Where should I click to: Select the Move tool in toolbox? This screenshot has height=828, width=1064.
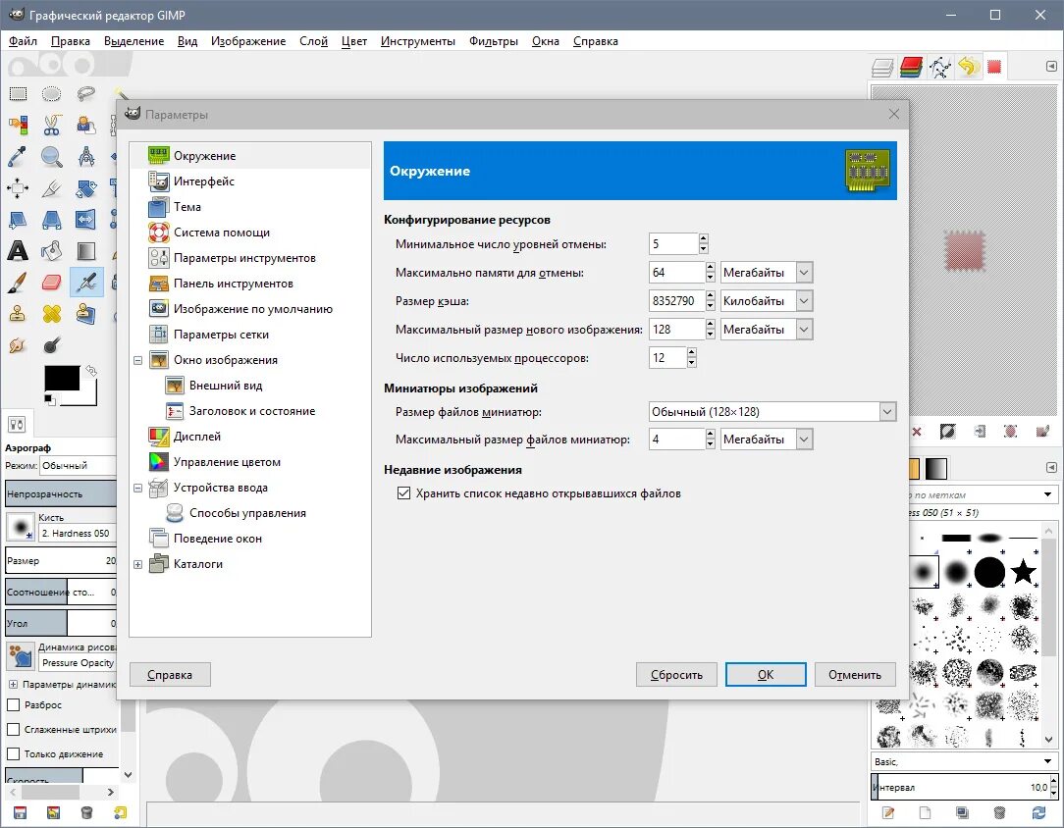(18, 187)
